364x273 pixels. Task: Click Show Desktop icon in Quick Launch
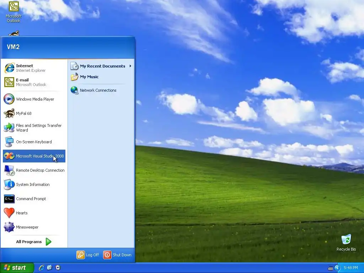[x=50, y=268]
